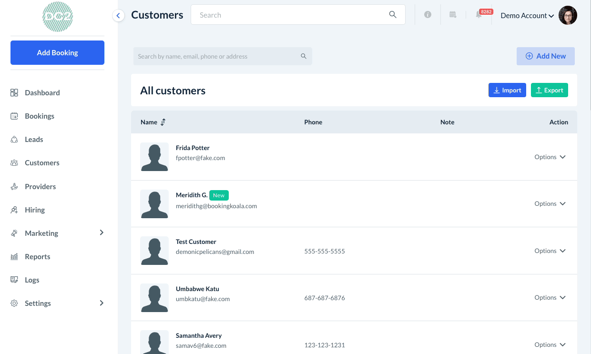
Task: Click the Export customers button
Action: coord(549,90)
